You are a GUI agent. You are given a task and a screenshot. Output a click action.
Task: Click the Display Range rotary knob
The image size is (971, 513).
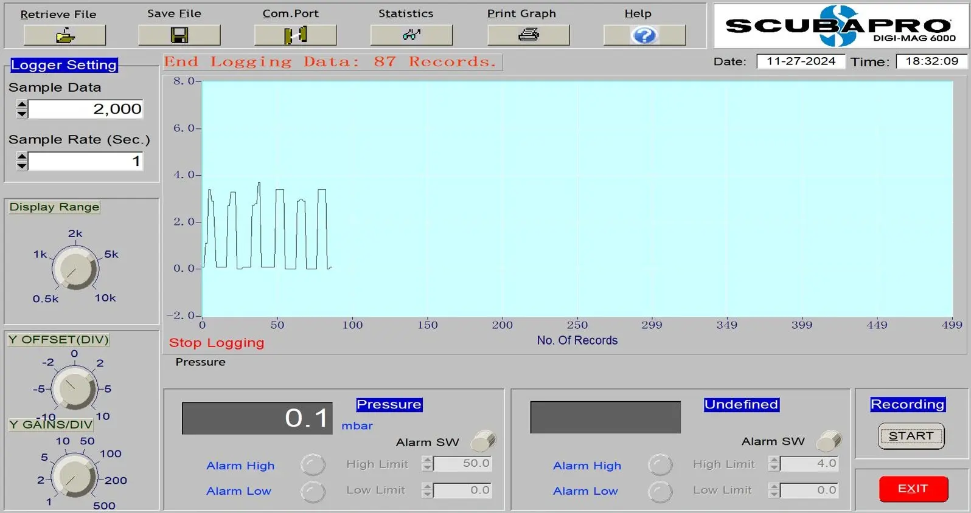[74, 269]
